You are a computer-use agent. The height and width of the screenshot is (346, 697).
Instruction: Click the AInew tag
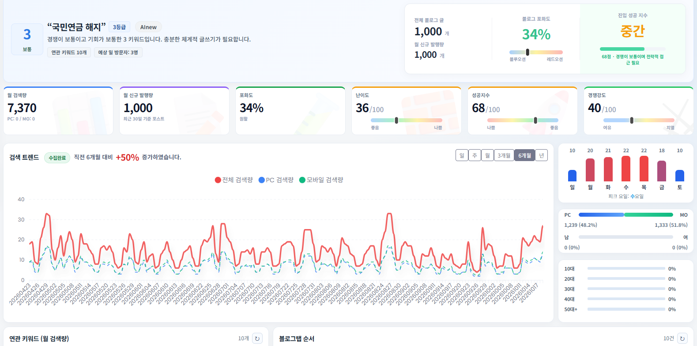click(x=148, y=27)
